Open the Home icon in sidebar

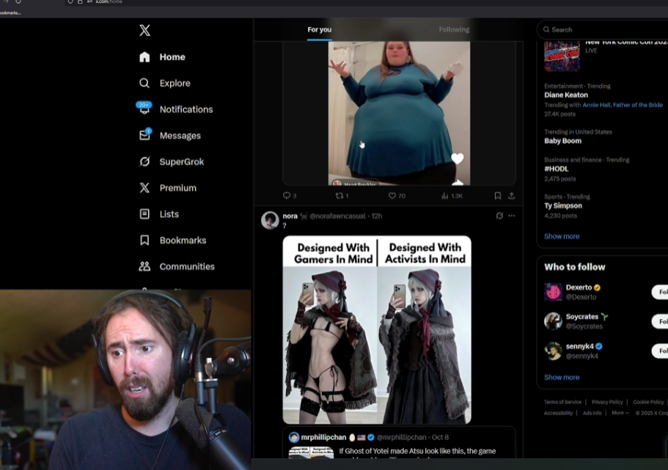pyautogui.click(x=144, y=56)
